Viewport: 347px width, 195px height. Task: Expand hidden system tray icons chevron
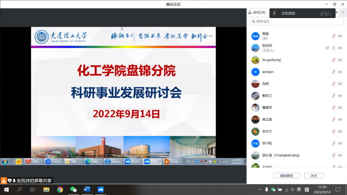260,189
